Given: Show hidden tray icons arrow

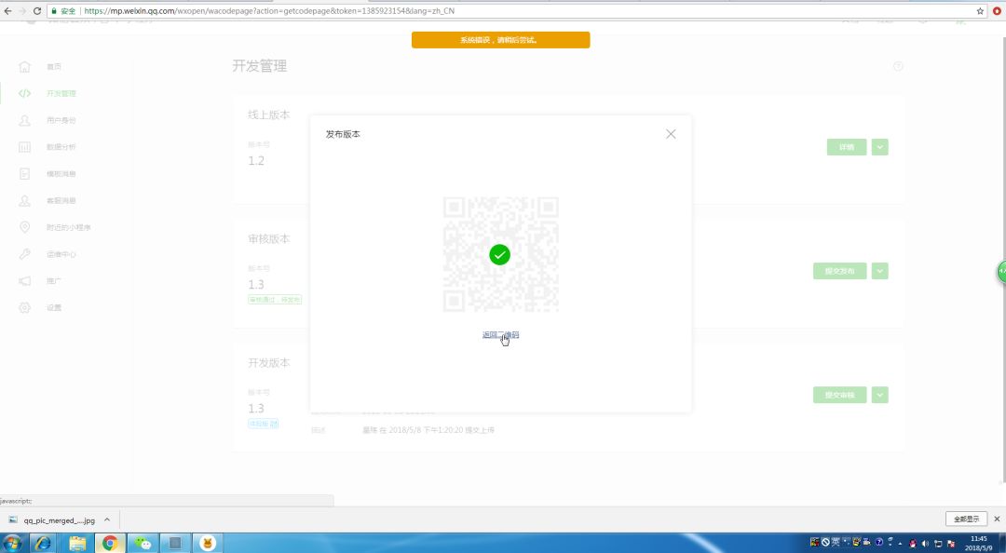Looking at the screenshot, I should [x=900, y=544].
